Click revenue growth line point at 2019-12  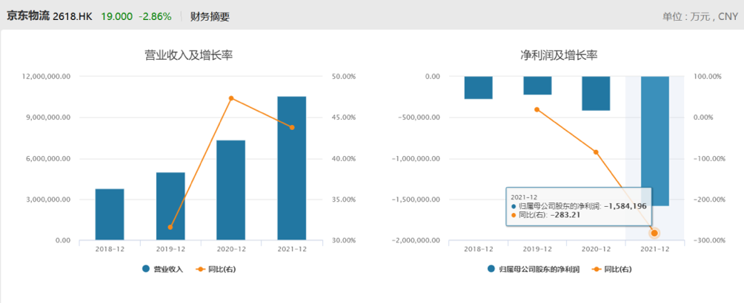pos(170,227)
